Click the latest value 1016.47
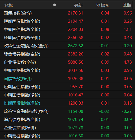This screenshot has width=135, height=140. point(76,95)
